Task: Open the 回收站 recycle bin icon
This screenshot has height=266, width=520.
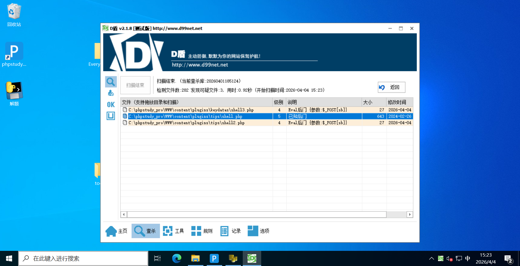Action: point(14,15)
